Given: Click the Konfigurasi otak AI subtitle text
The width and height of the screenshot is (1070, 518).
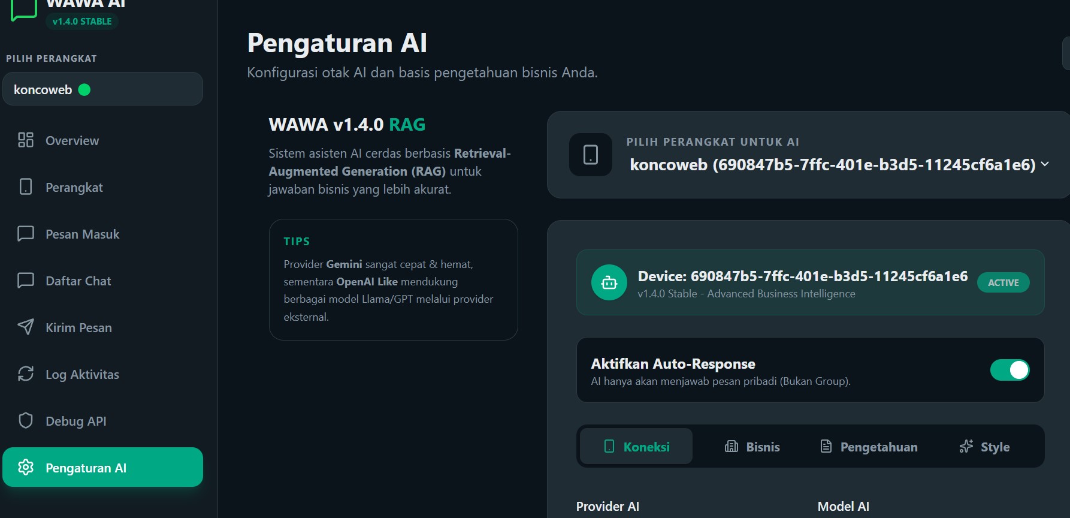Looking at the screenshot, I should [x=422, y=73].
